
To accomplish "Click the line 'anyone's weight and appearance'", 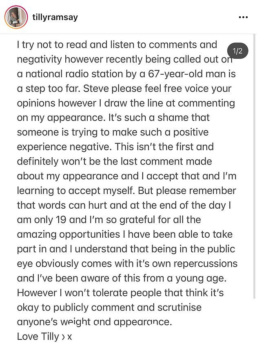I will pos(95,322).
